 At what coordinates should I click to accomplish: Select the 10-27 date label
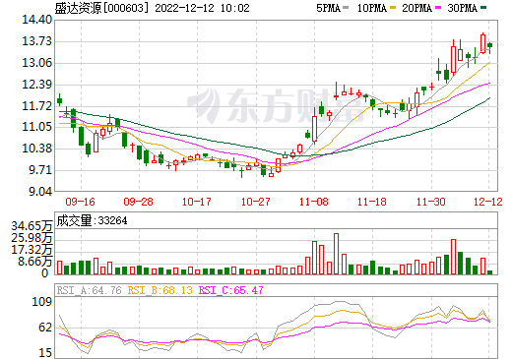click(255, 202)
